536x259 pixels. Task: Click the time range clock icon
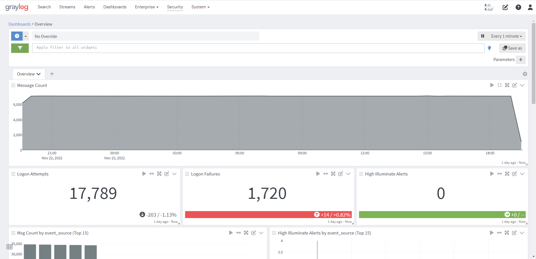tap(17, 36)
